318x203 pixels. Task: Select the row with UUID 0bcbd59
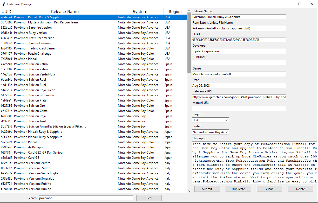coord(93,168)
